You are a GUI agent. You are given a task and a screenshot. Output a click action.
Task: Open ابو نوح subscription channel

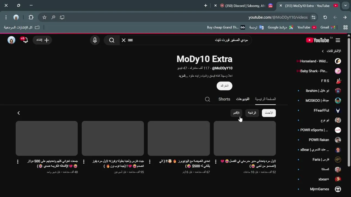(x=319, y=120)
